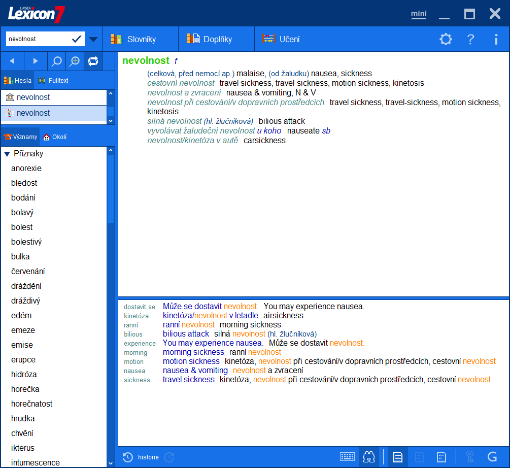The width and height of the screenshot is (510, 468).
Task: Select horečka in the list
Action: 25,389
